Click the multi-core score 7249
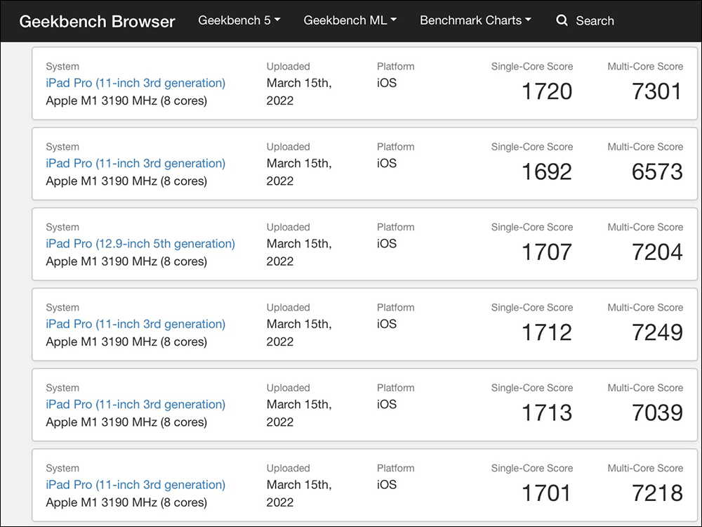 pyautogui.click(x=657, y=332)
